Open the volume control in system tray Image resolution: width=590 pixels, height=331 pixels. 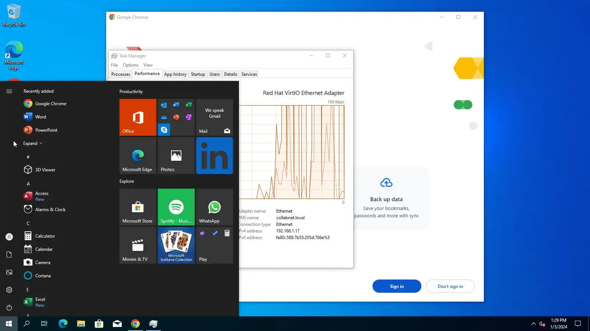point(542,324)
